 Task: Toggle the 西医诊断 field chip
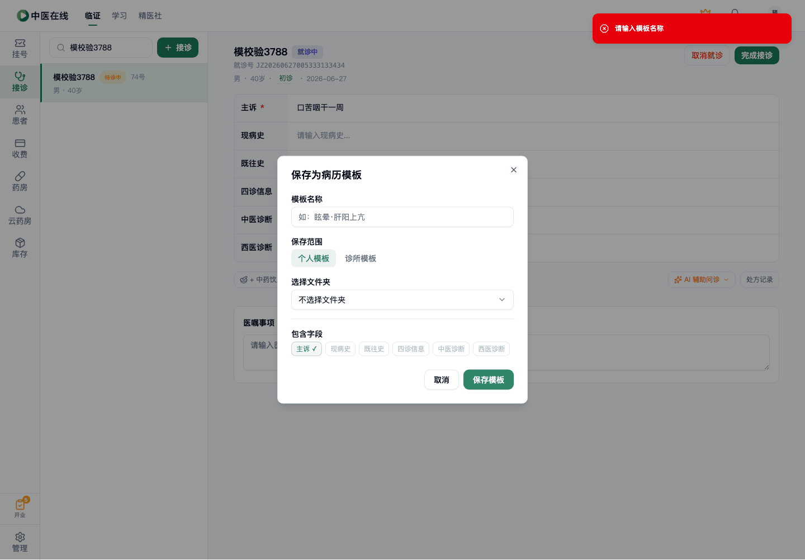coord(491,349)
